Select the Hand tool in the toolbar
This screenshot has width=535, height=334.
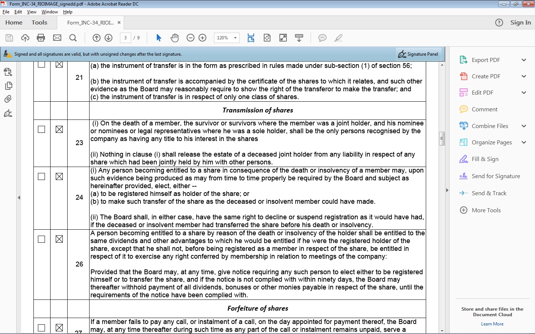click(x=175, y=37)
